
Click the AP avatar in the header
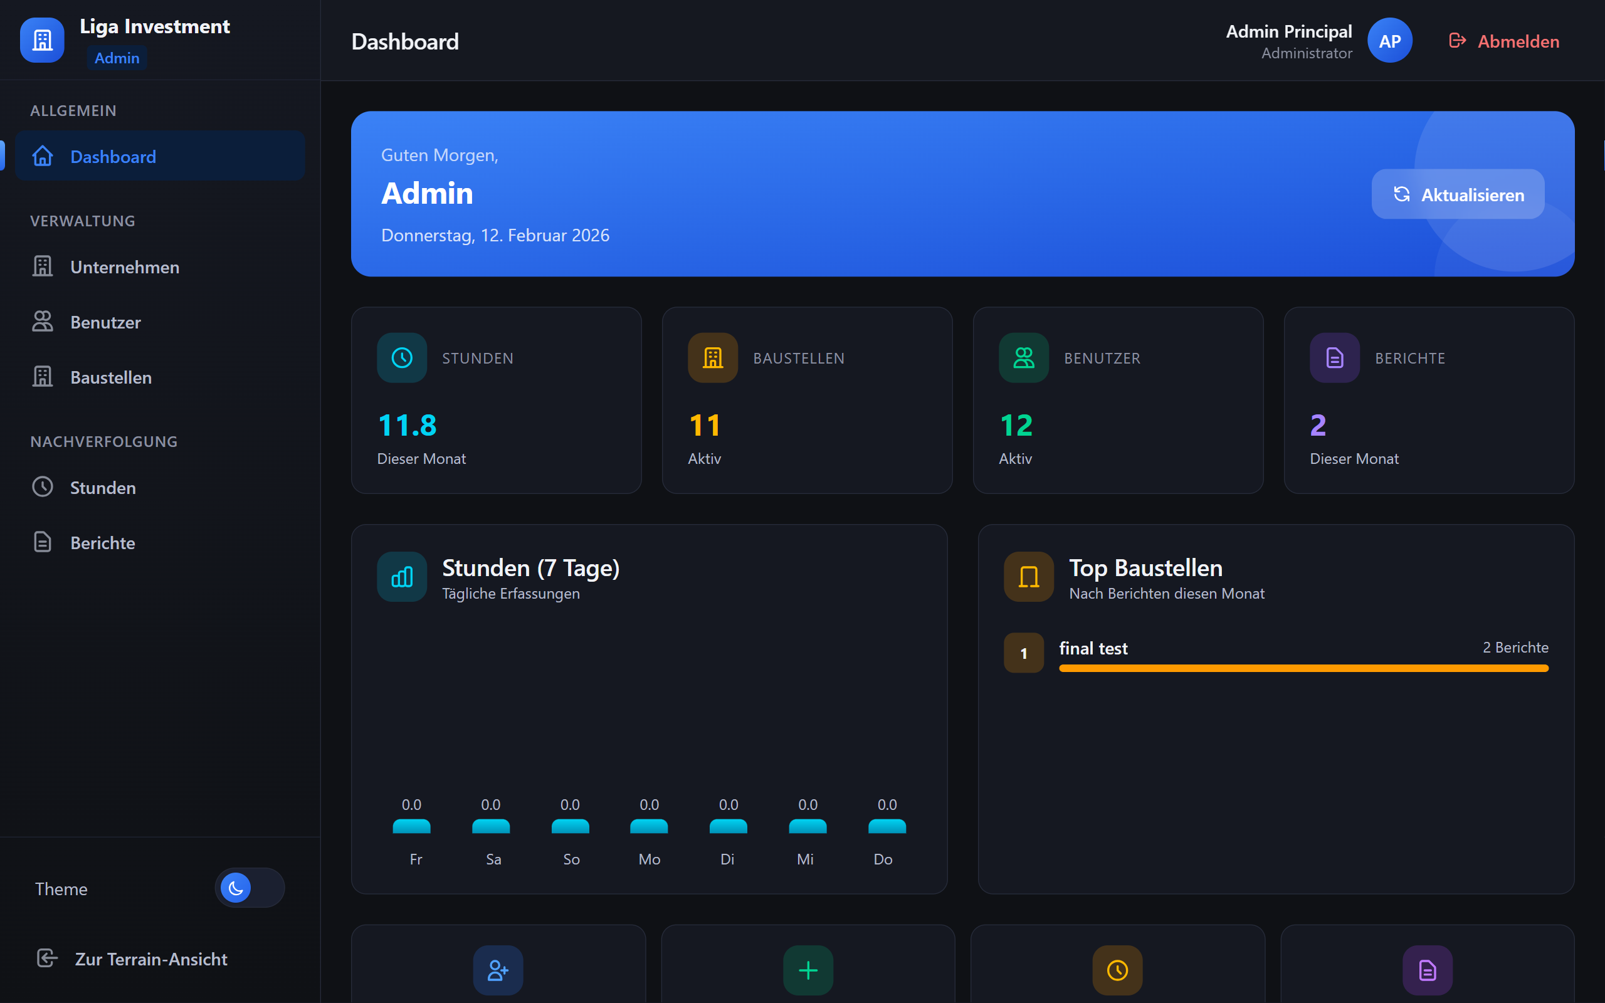(x=1389, y=39)
